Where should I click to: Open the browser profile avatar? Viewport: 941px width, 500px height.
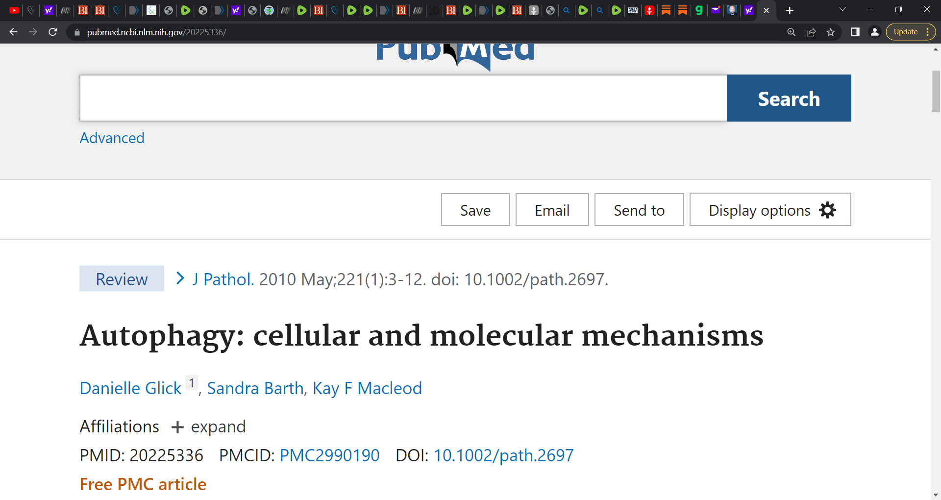tap(874, 32)
